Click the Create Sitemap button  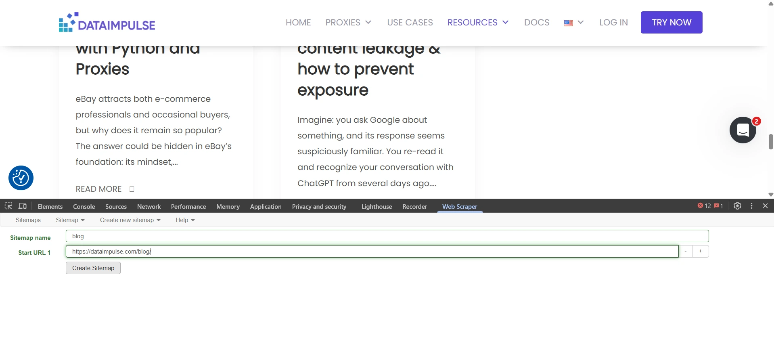click(93, 268)
